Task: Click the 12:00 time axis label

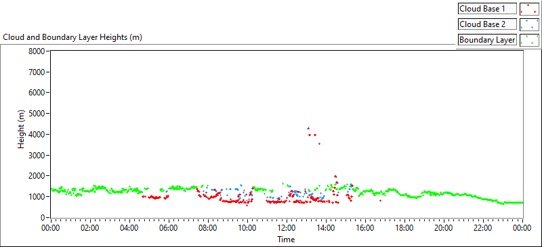Action: (287, 228)
